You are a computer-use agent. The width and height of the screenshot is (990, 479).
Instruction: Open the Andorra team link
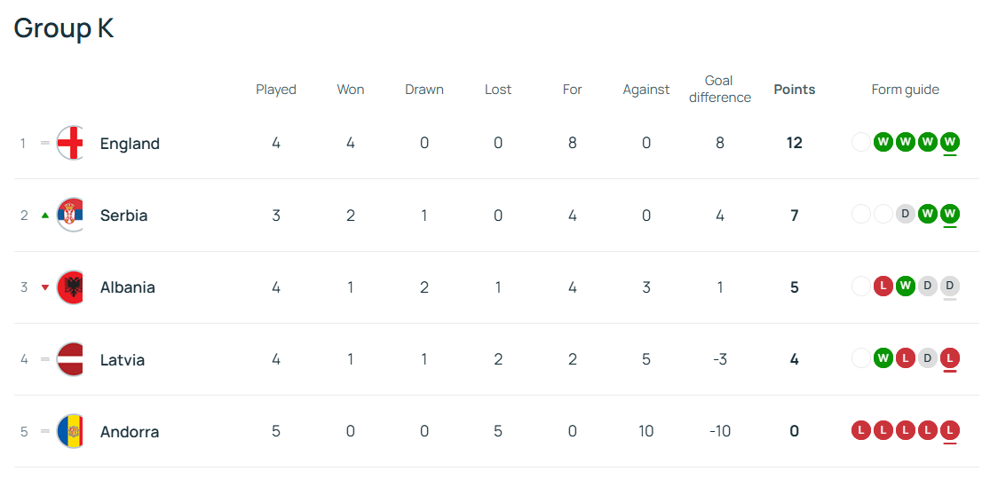(130, 432)
